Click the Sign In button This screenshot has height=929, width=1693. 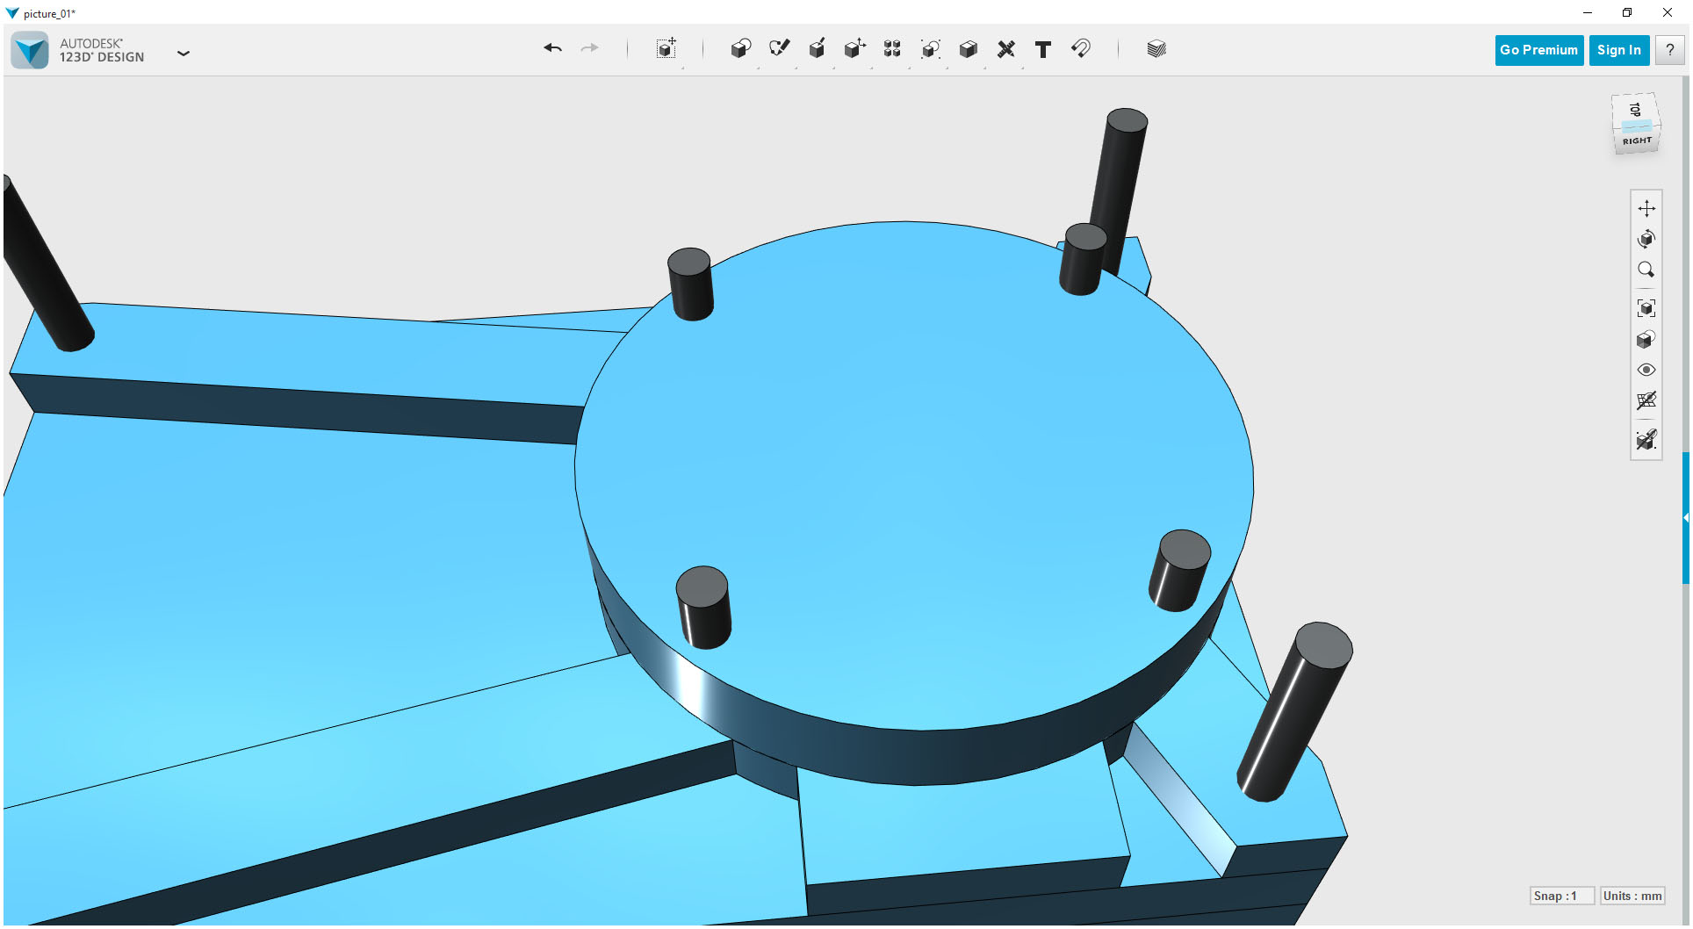coord(1618,50)
